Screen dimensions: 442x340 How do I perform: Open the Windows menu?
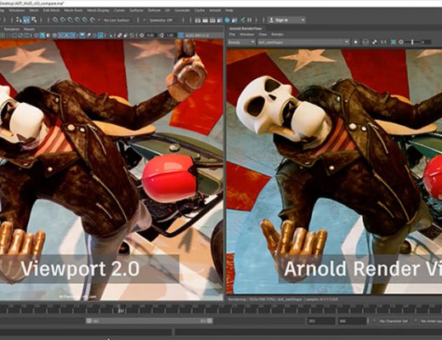tap(17, 10)
